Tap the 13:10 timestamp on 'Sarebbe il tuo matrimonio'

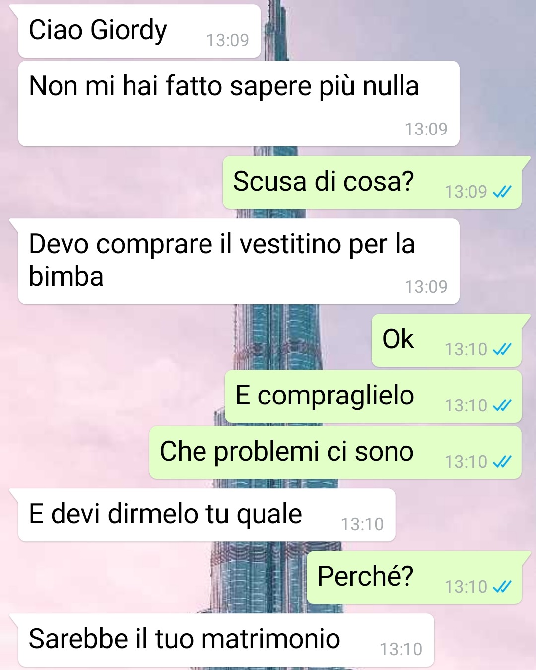click(x=401, y=649)
